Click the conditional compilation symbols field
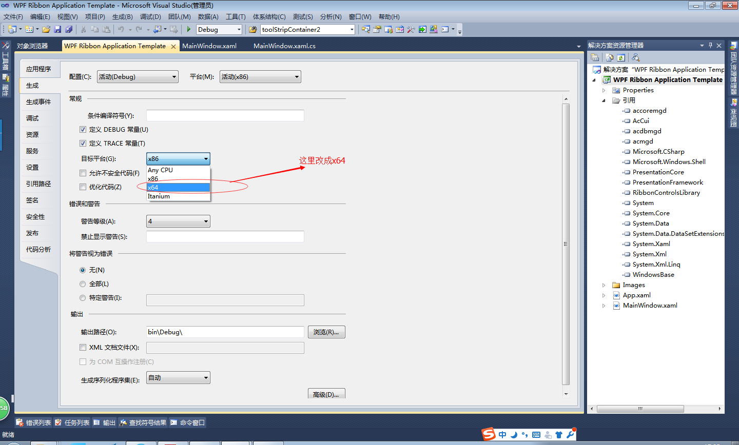Viewport: 739px width, 445px height. point(225,116)
